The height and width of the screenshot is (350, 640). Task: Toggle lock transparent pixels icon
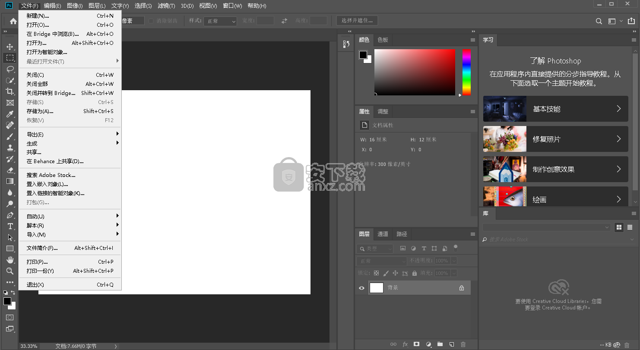[376, 273]
